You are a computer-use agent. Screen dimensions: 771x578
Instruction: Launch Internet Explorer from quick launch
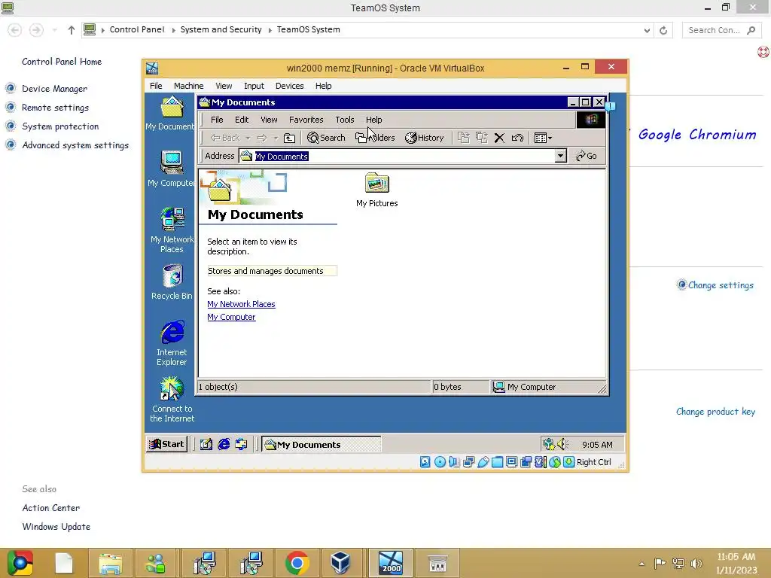click(x=224, y=444)
